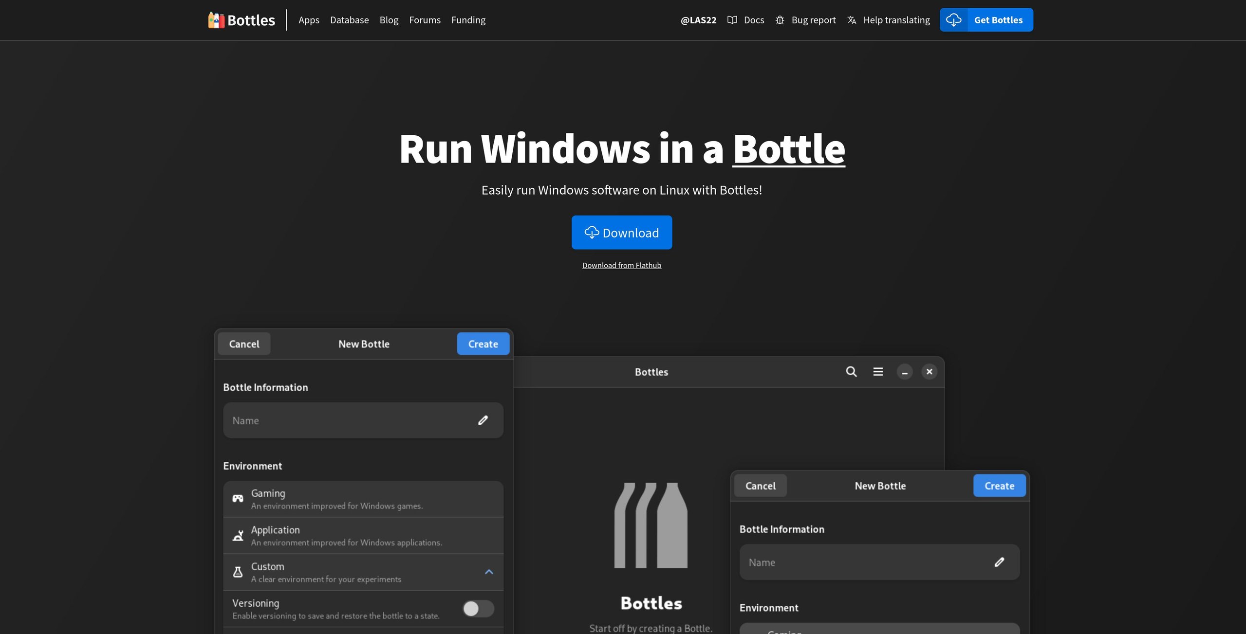Open the Bug report link
This screenshot has height=634, width=1246.
[813, 20]
